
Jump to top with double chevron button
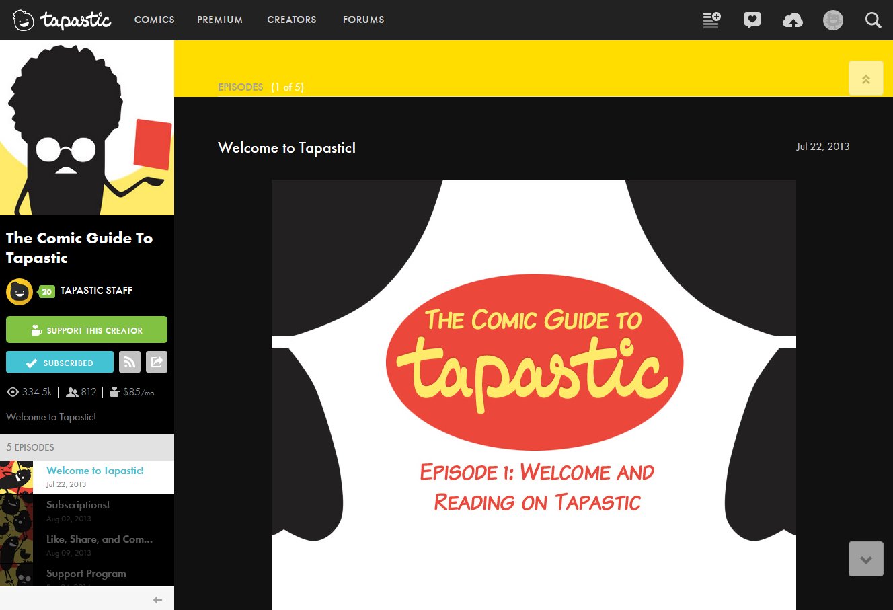click(x=866, y=78)
